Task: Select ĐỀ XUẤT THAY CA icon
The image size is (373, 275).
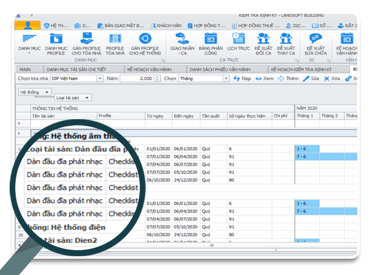Action: (286, 44)
